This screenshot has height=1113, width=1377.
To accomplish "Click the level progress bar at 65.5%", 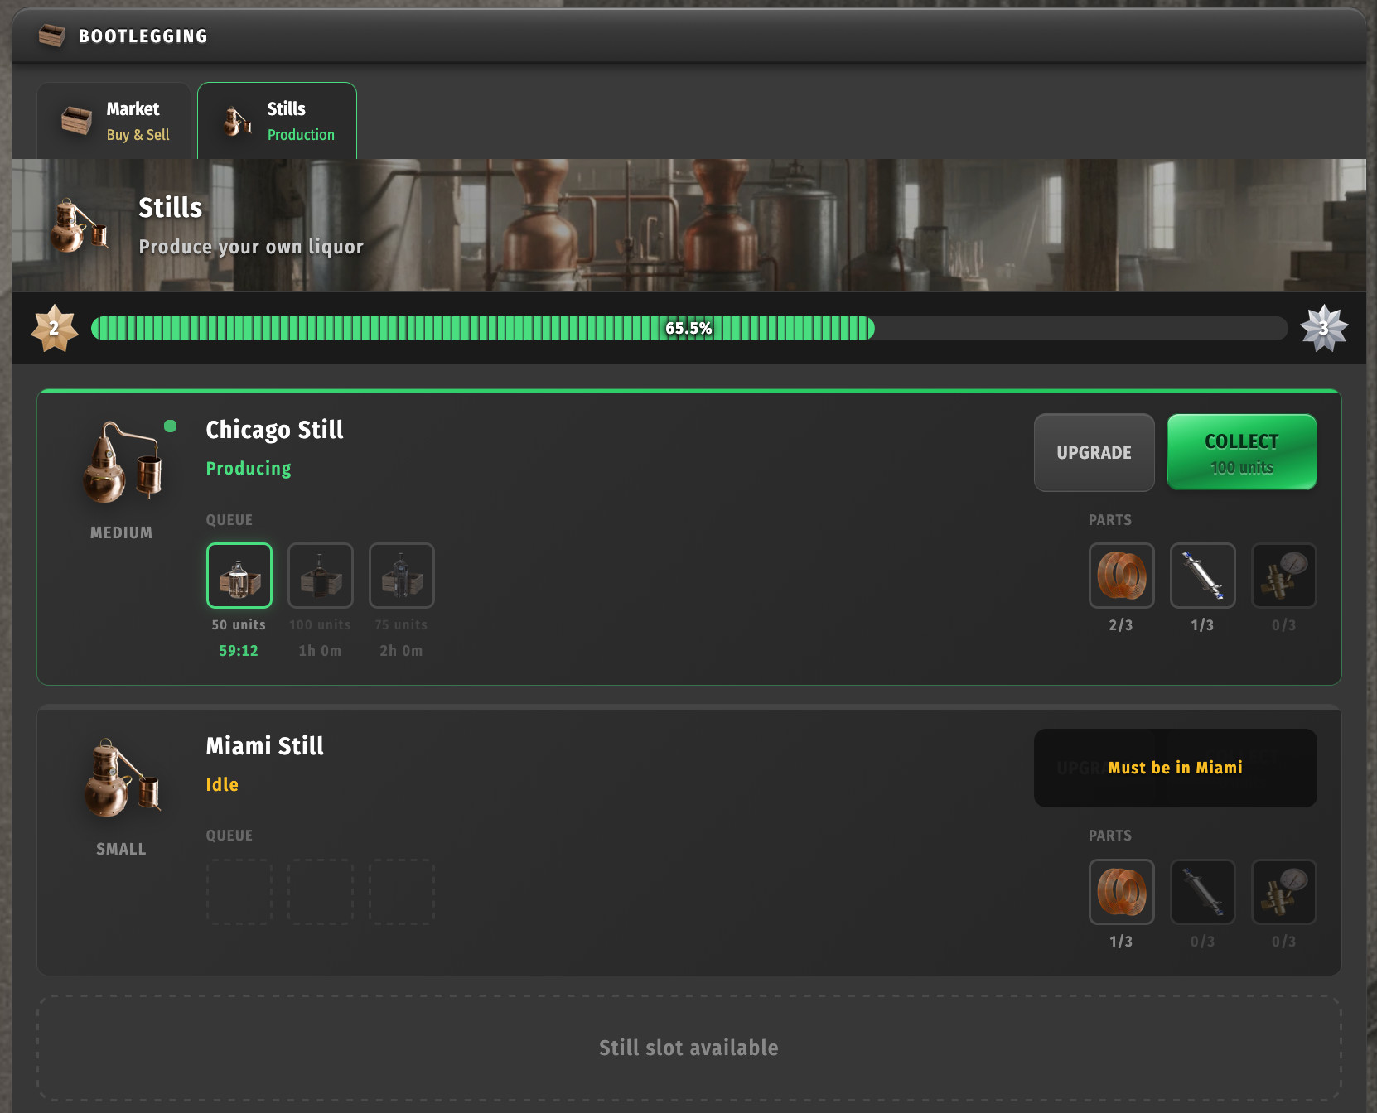I will tap(688, 329).
